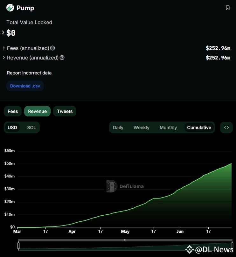Select the Revenue chart tab
Screen dimensions: 236x257
pyautogui.click(x=37, y=111)
